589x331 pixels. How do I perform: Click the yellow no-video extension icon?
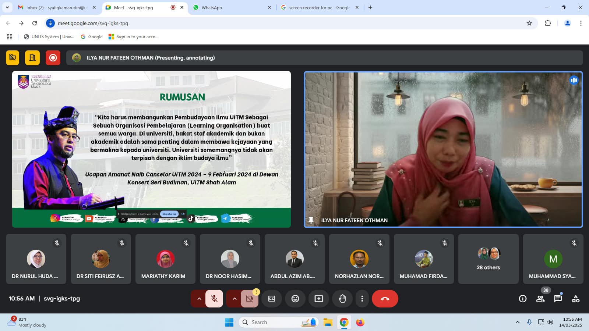13,58
